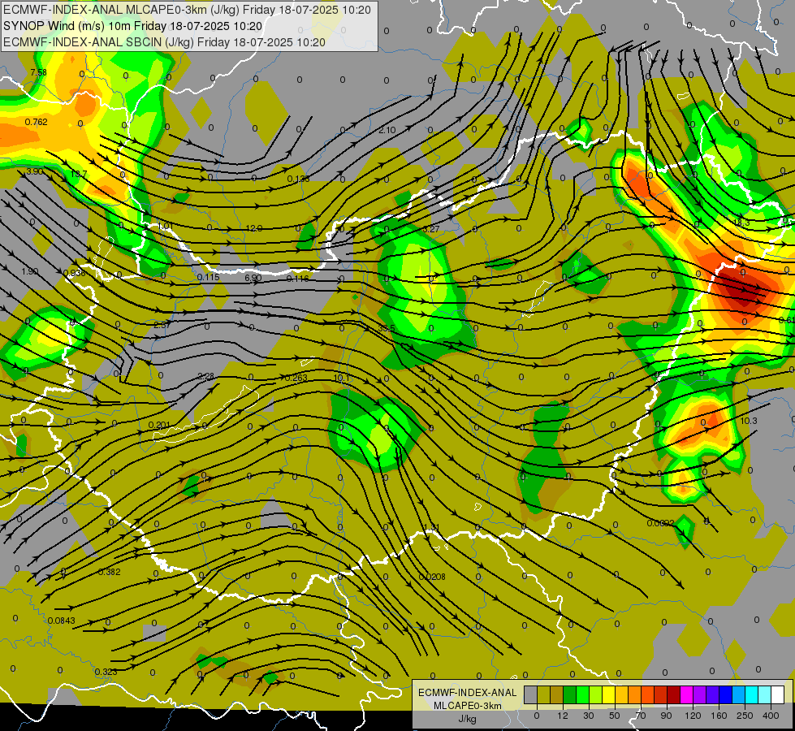Screen dimensions: 795x731
Task: Click legend tick value 160
Action: pyautogui.click(x=719, y=716)
